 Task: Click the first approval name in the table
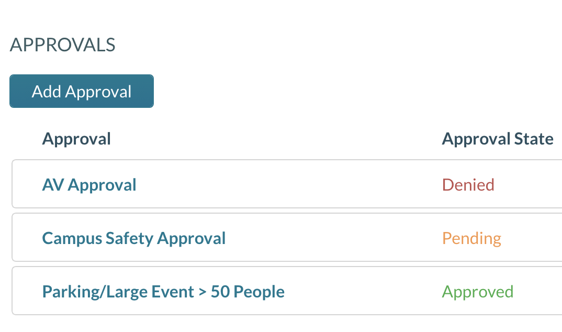click(x=89, y=185)
